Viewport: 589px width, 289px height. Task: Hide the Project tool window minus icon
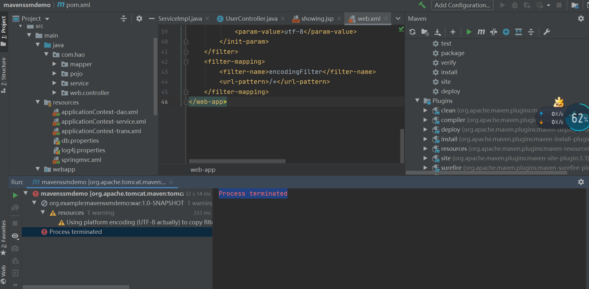(x=152, y=18)
